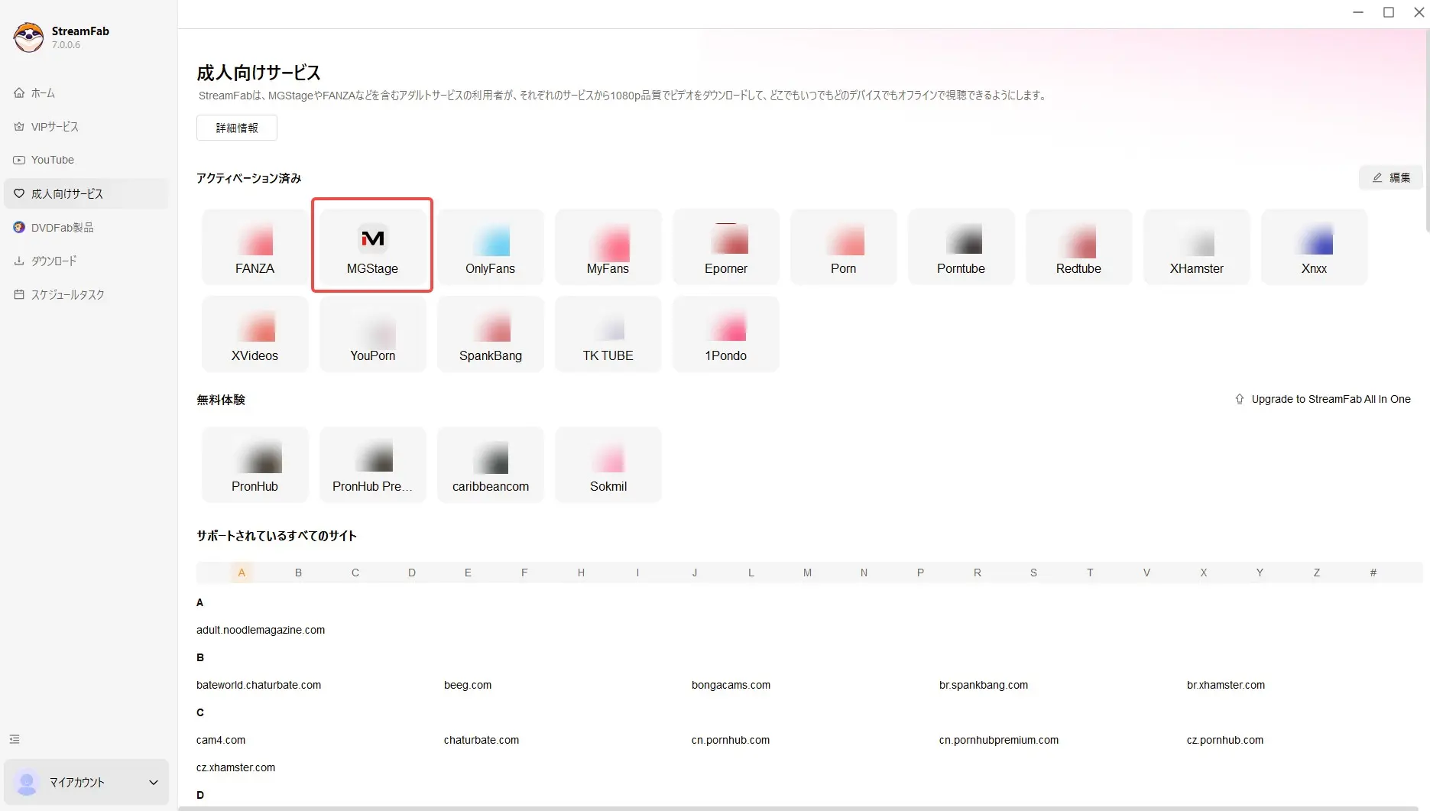Open br.xhamster.com site link

coord(1226,685)
